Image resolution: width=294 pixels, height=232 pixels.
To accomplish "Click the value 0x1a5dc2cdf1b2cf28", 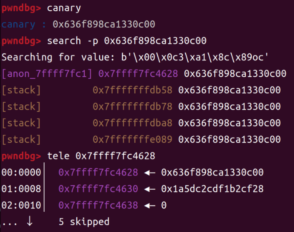I will click(x=212, y=189).
